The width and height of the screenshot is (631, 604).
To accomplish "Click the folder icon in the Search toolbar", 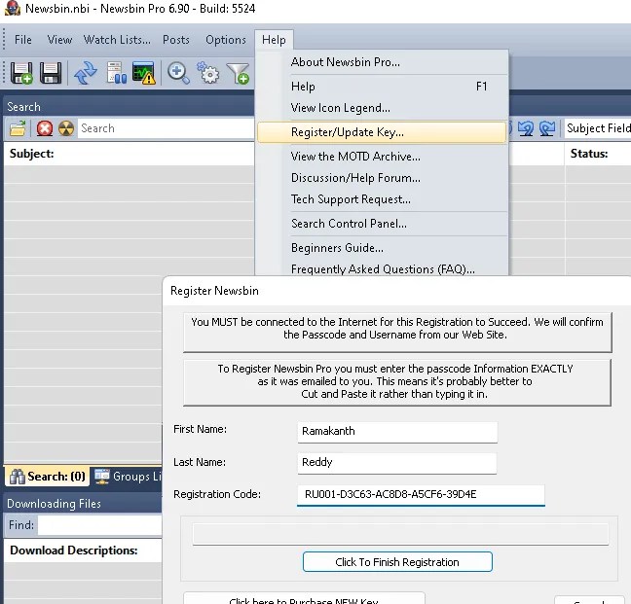I will pyautogui.click(x=18, y=129).
